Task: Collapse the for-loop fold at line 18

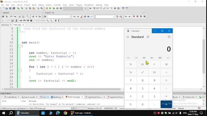Action: (20, 70)
